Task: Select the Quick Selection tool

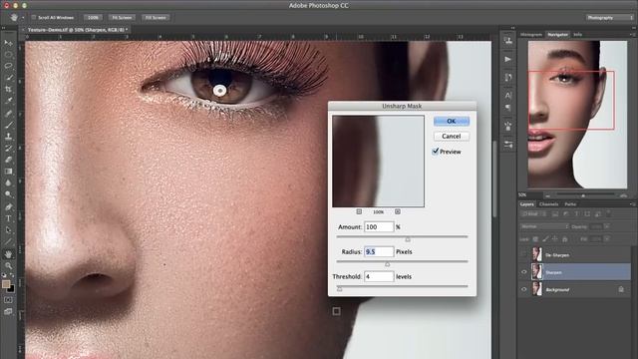Action: point(8,78)
